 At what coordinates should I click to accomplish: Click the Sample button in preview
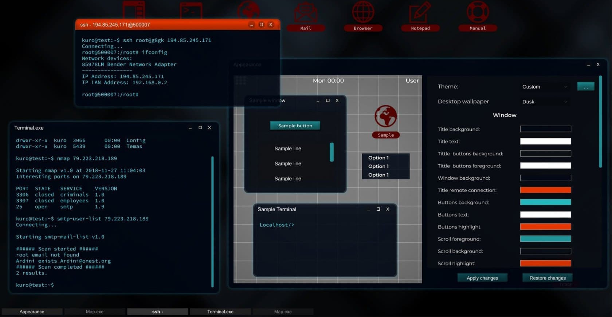click(295, 126)
